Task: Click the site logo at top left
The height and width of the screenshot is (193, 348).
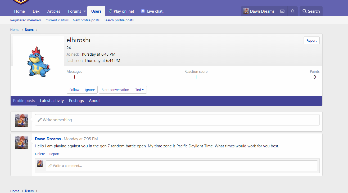Action: point(21,2)
